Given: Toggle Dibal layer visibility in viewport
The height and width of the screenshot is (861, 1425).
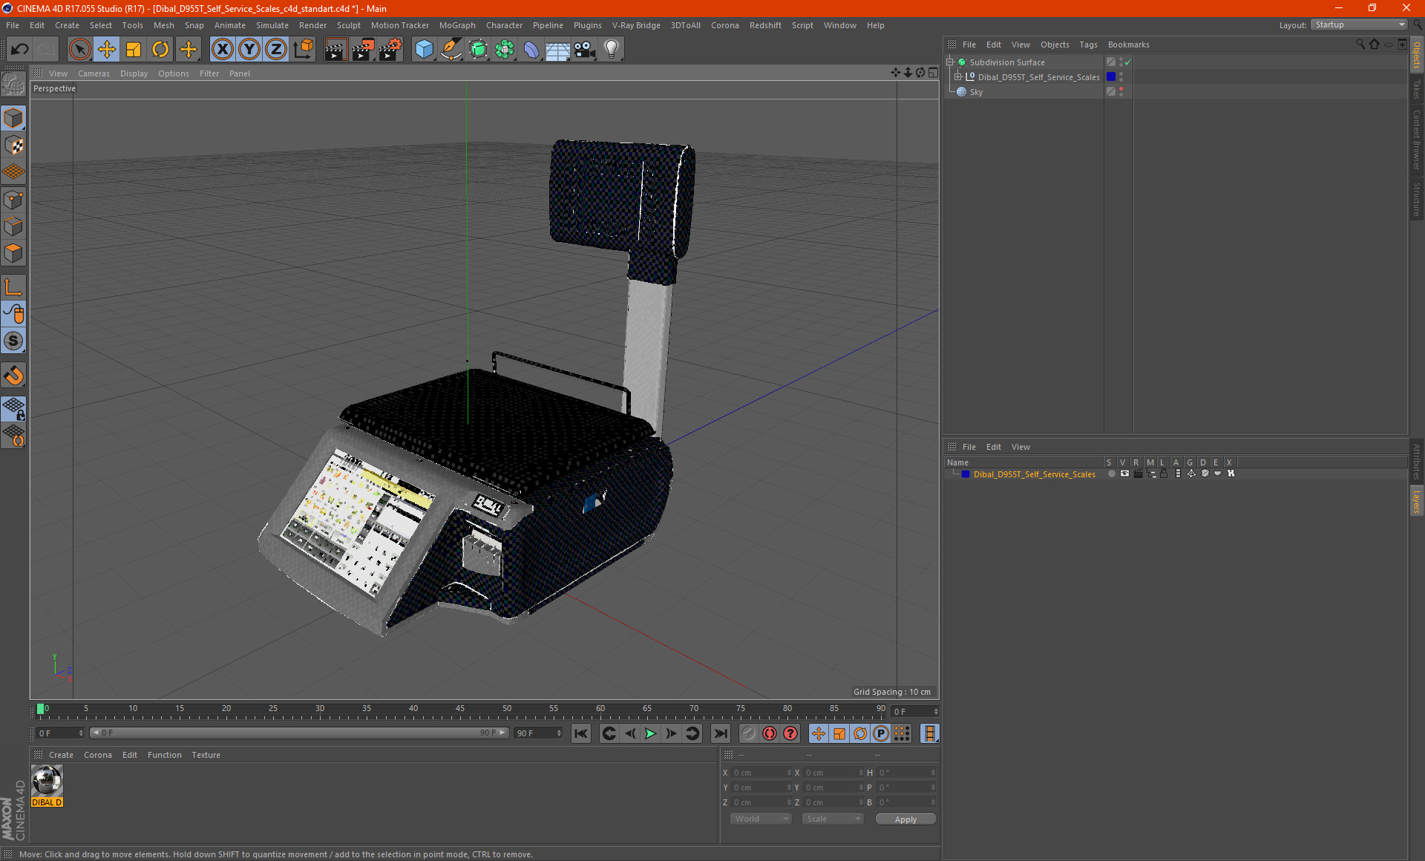Looking at the screenshot, I should 1124,474.
